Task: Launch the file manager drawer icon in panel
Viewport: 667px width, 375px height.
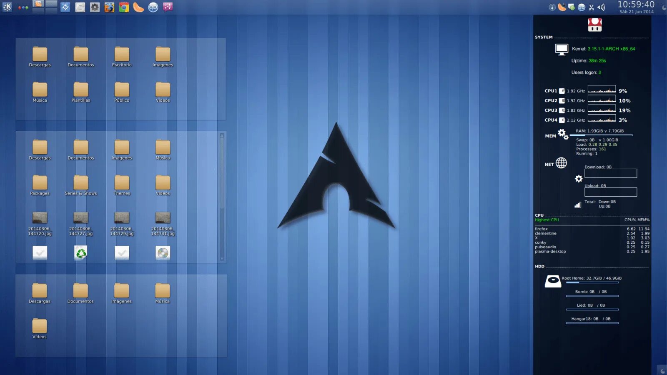Action: point(80,7)
